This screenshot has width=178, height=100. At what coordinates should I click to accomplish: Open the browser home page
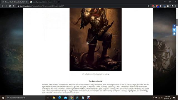click(x=14, y=6)
